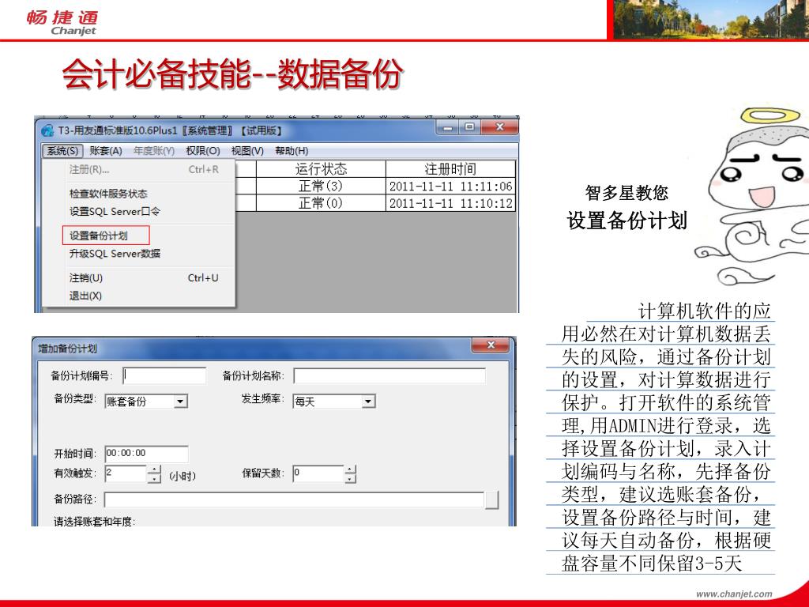Click the 备份计划编号 input field

[164, 375]
